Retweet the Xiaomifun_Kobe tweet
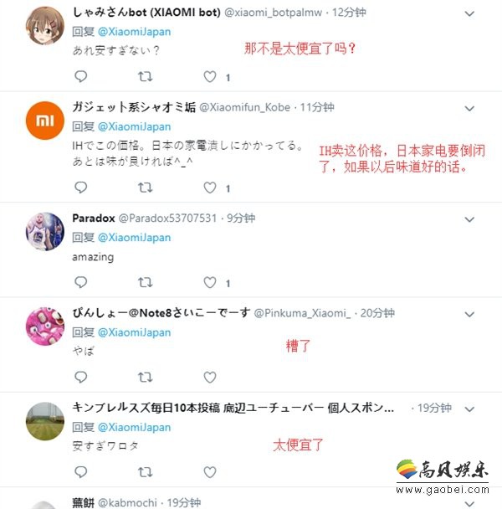This screenshot has height=509, width=502. pos(145,188)
